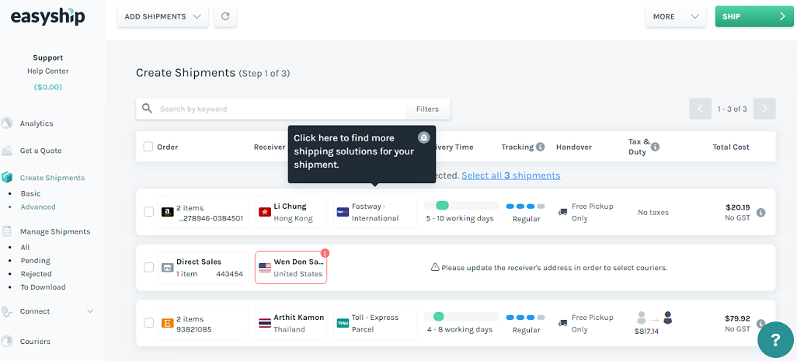Open Couriers in sidebar

pyautogui.click(x=35, y=341)
